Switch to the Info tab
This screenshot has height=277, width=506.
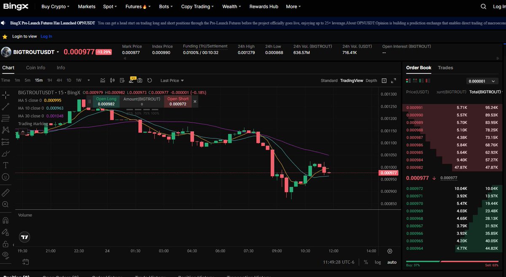pyautogui.click(x=61, y=67)
